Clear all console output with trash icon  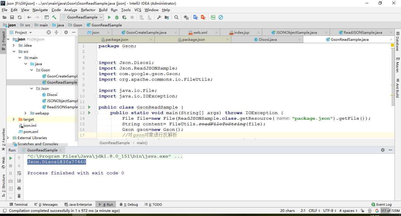(x=19, y=196)
